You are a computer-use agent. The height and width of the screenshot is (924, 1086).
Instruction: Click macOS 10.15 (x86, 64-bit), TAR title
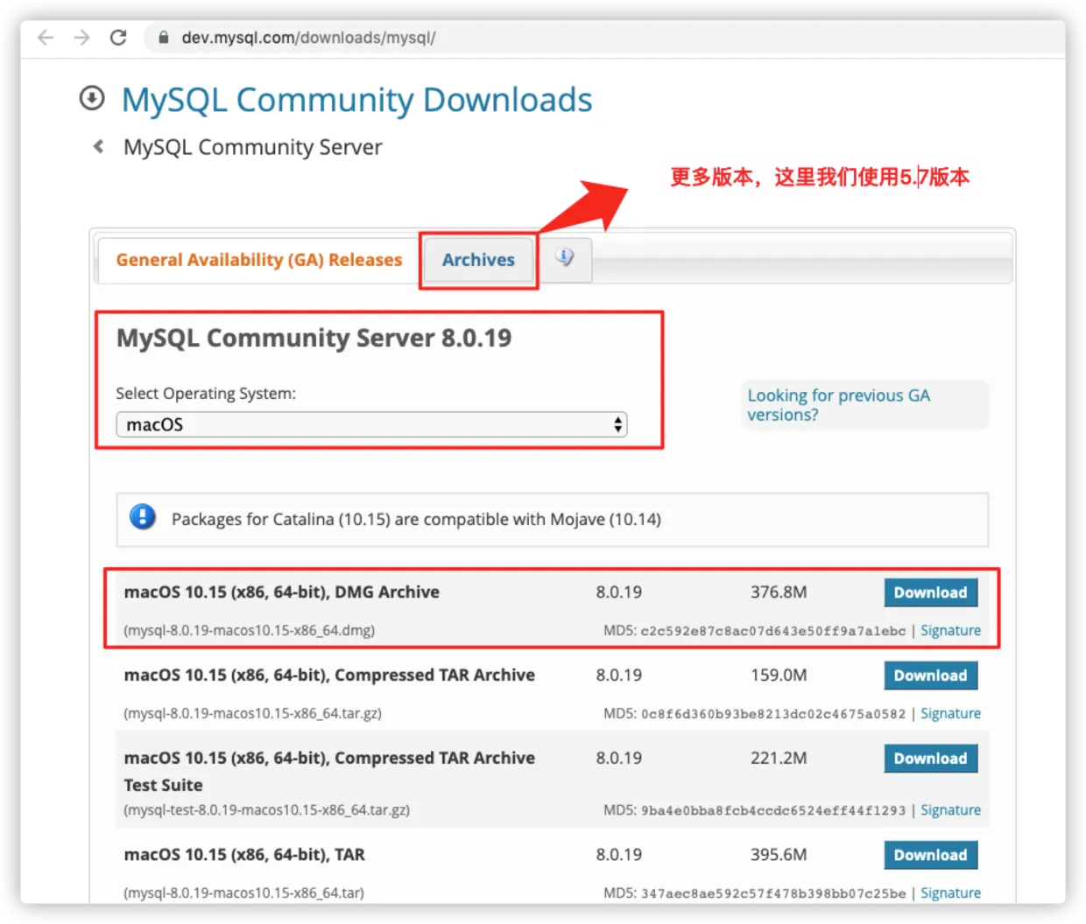[244, 855]
